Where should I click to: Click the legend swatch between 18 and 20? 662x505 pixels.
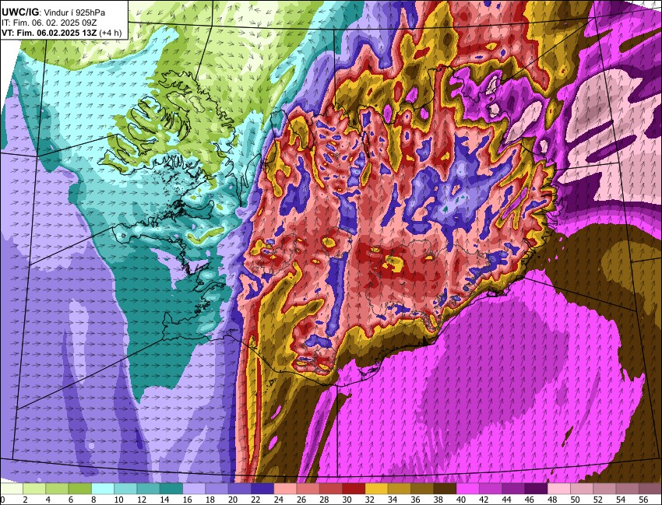217,489
